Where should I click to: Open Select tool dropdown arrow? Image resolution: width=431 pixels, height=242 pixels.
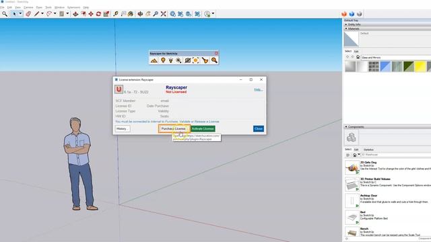pyautogui.click(x=20, y=13)
